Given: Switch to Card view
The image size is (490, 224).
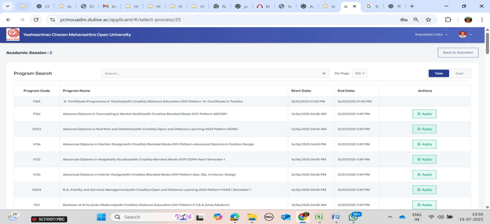Looking at the screenshot, I should tap(459, 74).
